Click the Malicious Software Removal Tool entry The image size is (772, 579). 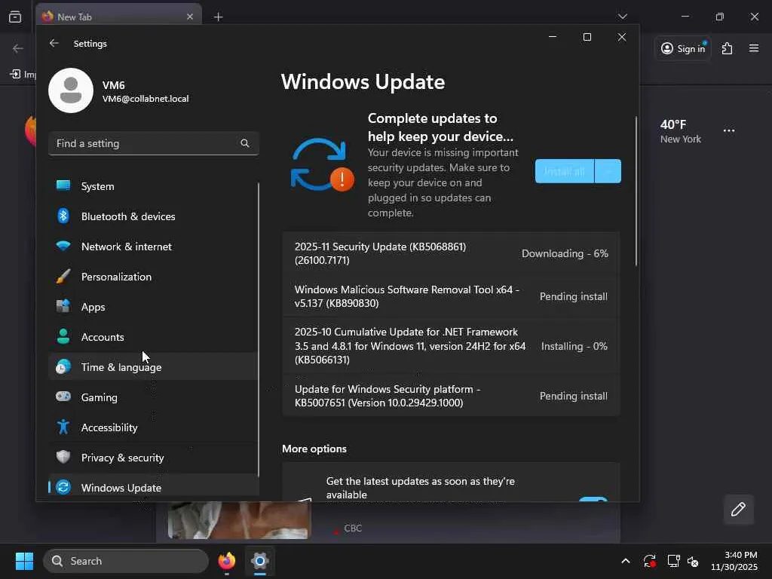tap(451, 296)
